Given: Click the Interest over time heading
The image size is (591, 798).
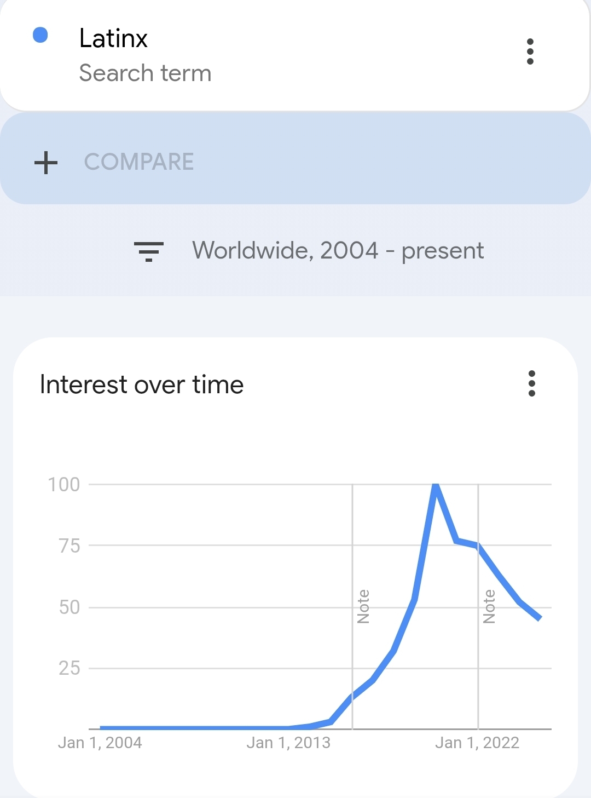Looking at the screenshot, I should [x=142, y=384].
